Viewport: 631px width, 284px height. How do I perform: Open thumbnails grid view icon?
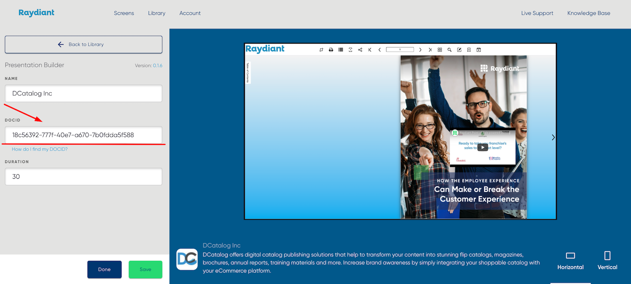440,50
